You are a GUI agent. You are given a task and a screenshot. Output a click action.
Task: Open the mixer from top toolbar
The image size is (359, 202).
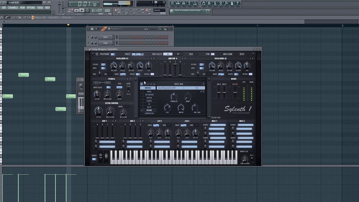tap(195, 4)
